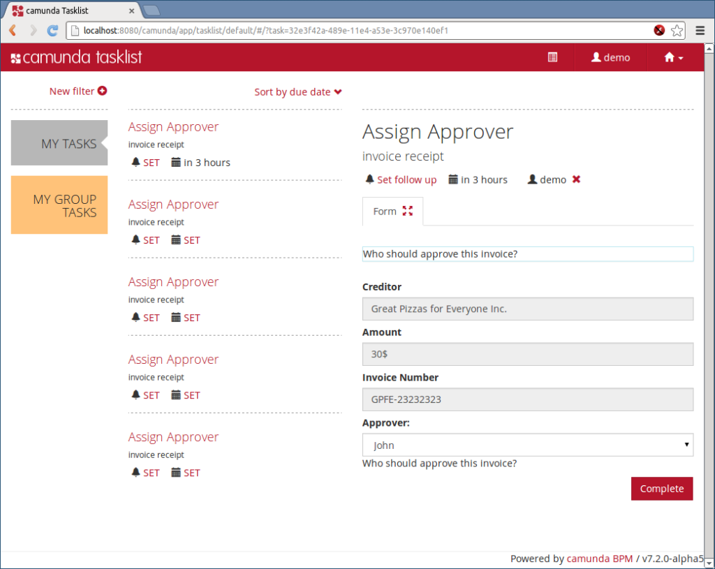Click the Set follow up bell icon
Screen dimensions: 715x569
[369, 179]
